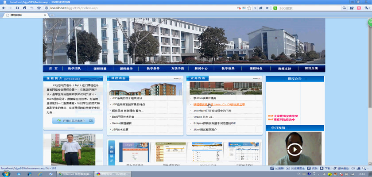This screenshot has width=372, height=177.
Task: Click the address bar URL field
Action: pos(142,8)
